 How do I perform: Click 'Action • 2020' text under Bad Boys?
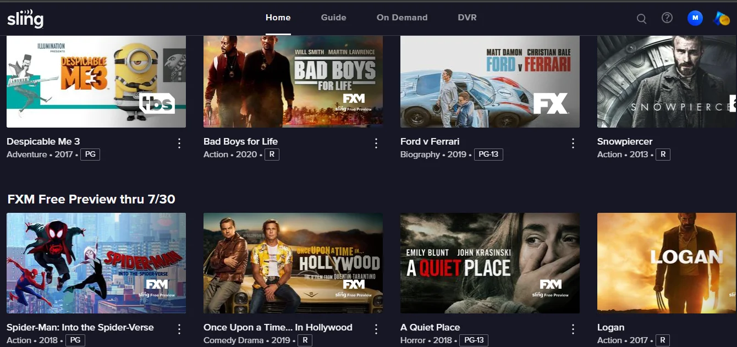(230, 155)
